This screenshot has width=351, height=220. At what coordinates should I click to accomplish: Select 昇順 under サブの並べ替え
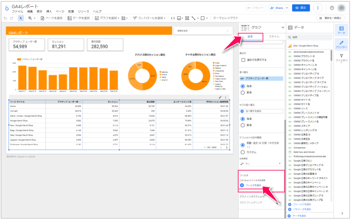pyautogui.click(x=242, y=125)
